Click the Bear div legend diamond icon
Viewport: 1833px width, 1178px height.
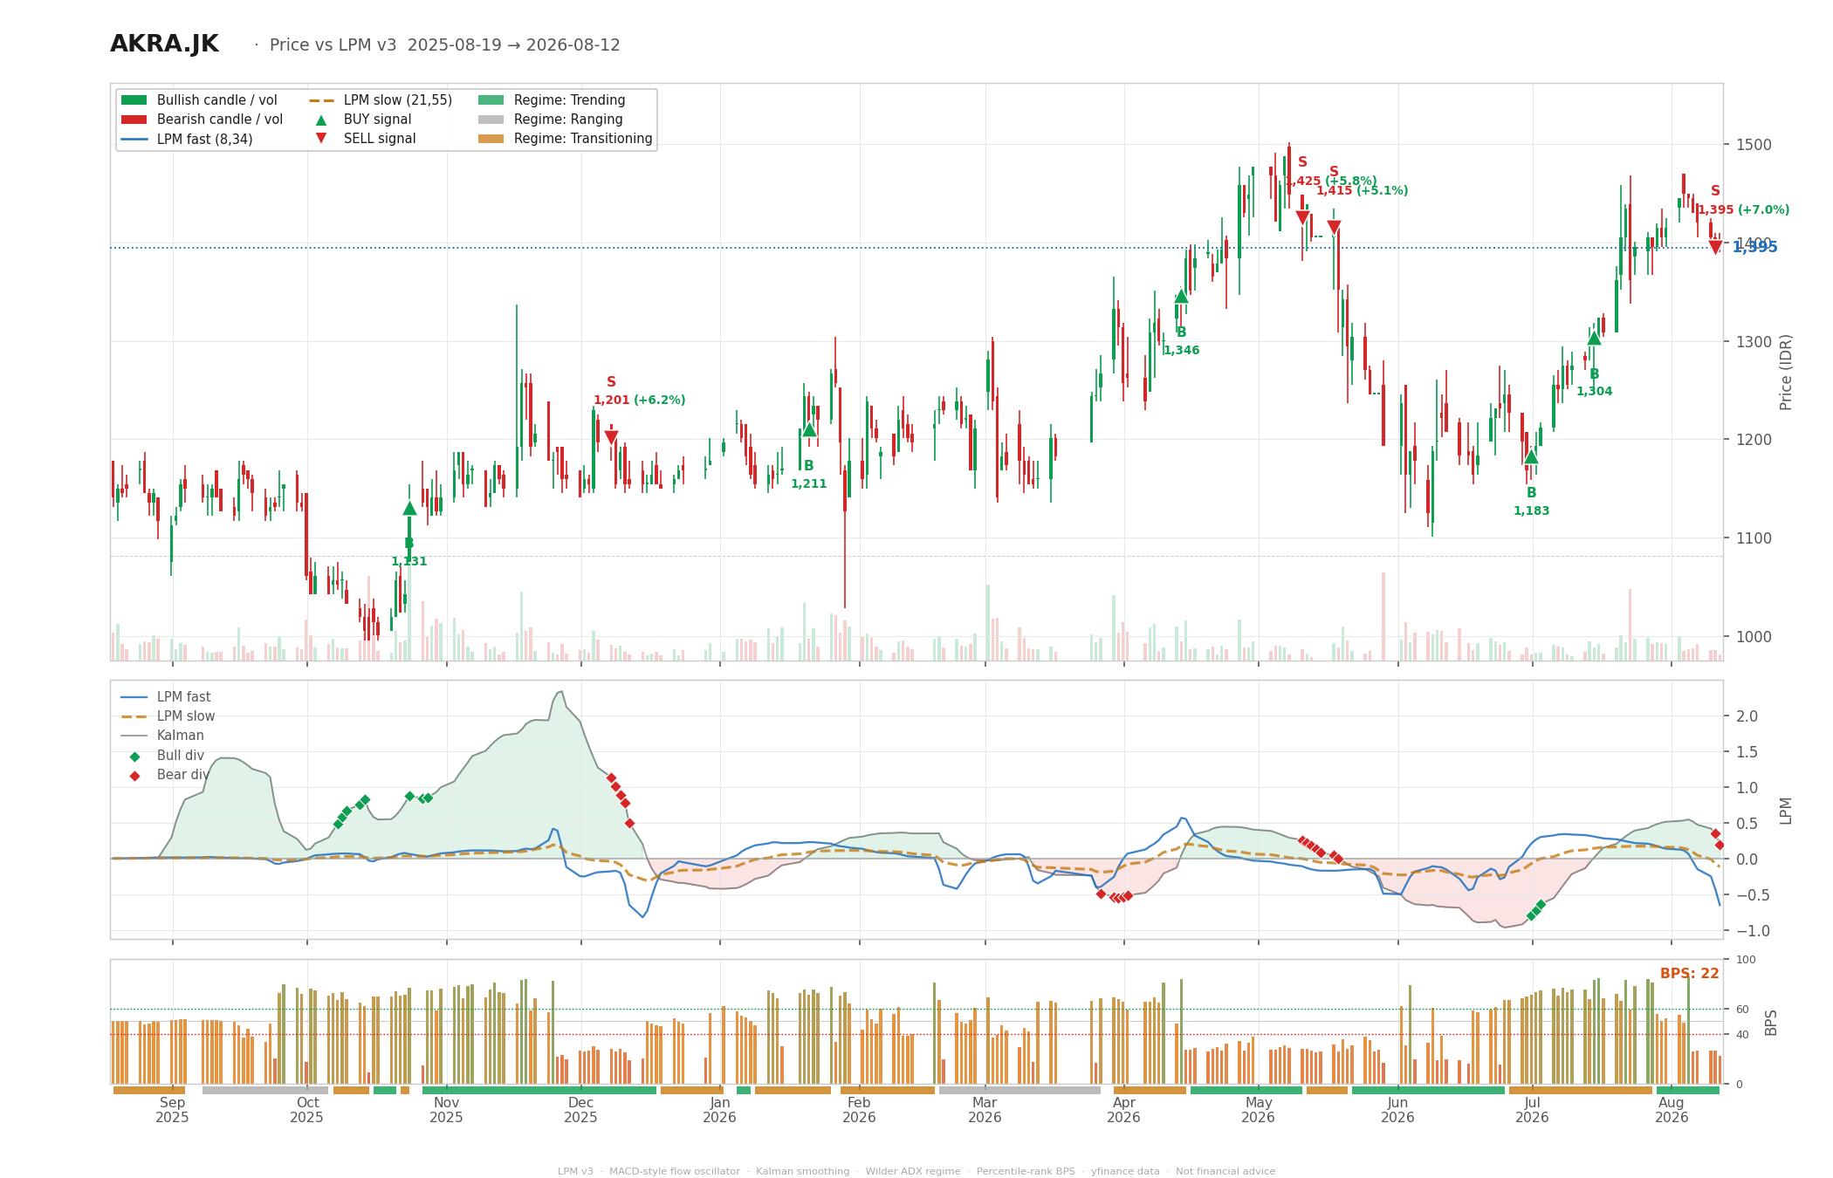(x=134, y=776)
